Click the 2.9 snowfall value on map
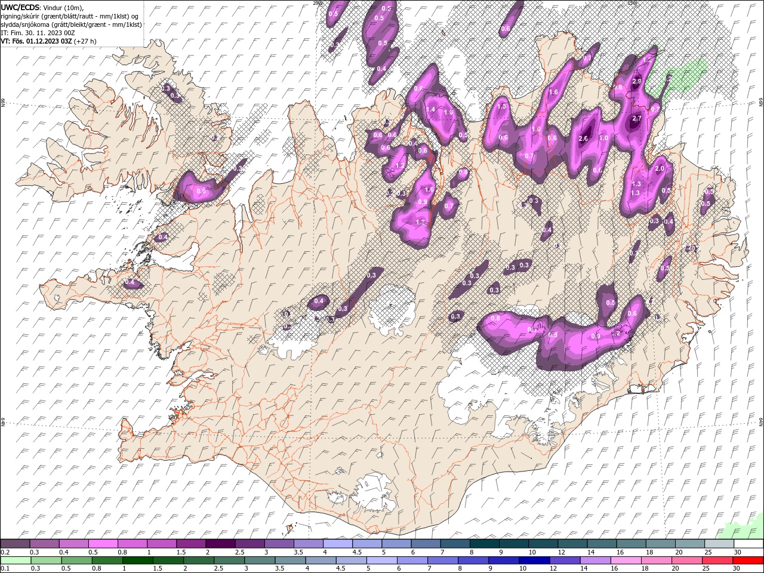The width and height of the screenshot is (764, 573). pos(636,82)
